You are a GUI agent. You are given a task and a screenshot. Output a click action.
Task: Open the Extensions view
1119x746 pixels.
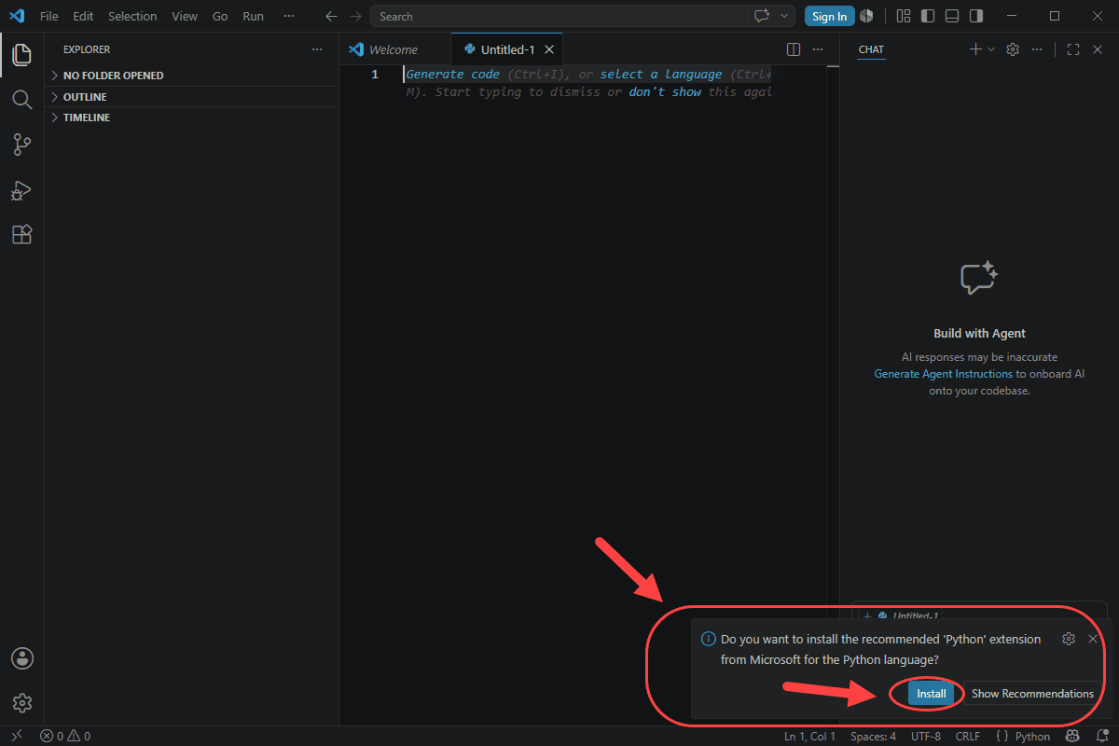(x=21, y=235)
